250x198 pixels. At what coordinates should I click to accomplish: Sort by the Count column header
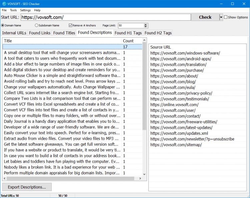tap(132, 41)
